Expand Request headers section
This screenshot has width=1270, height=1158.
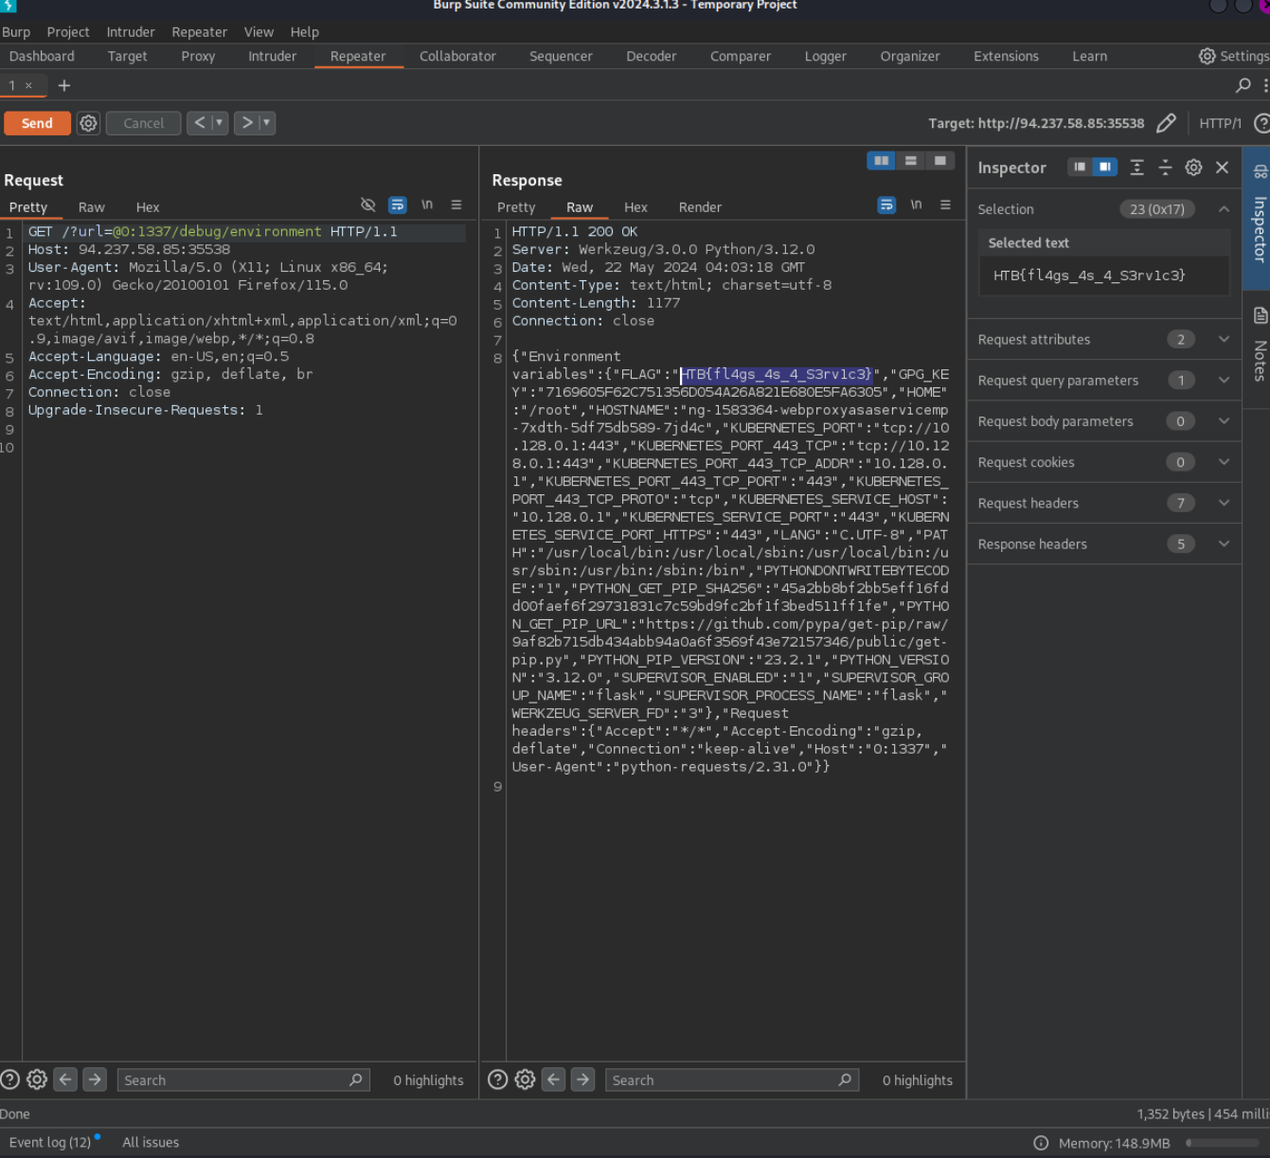[x=1103, y=503]
